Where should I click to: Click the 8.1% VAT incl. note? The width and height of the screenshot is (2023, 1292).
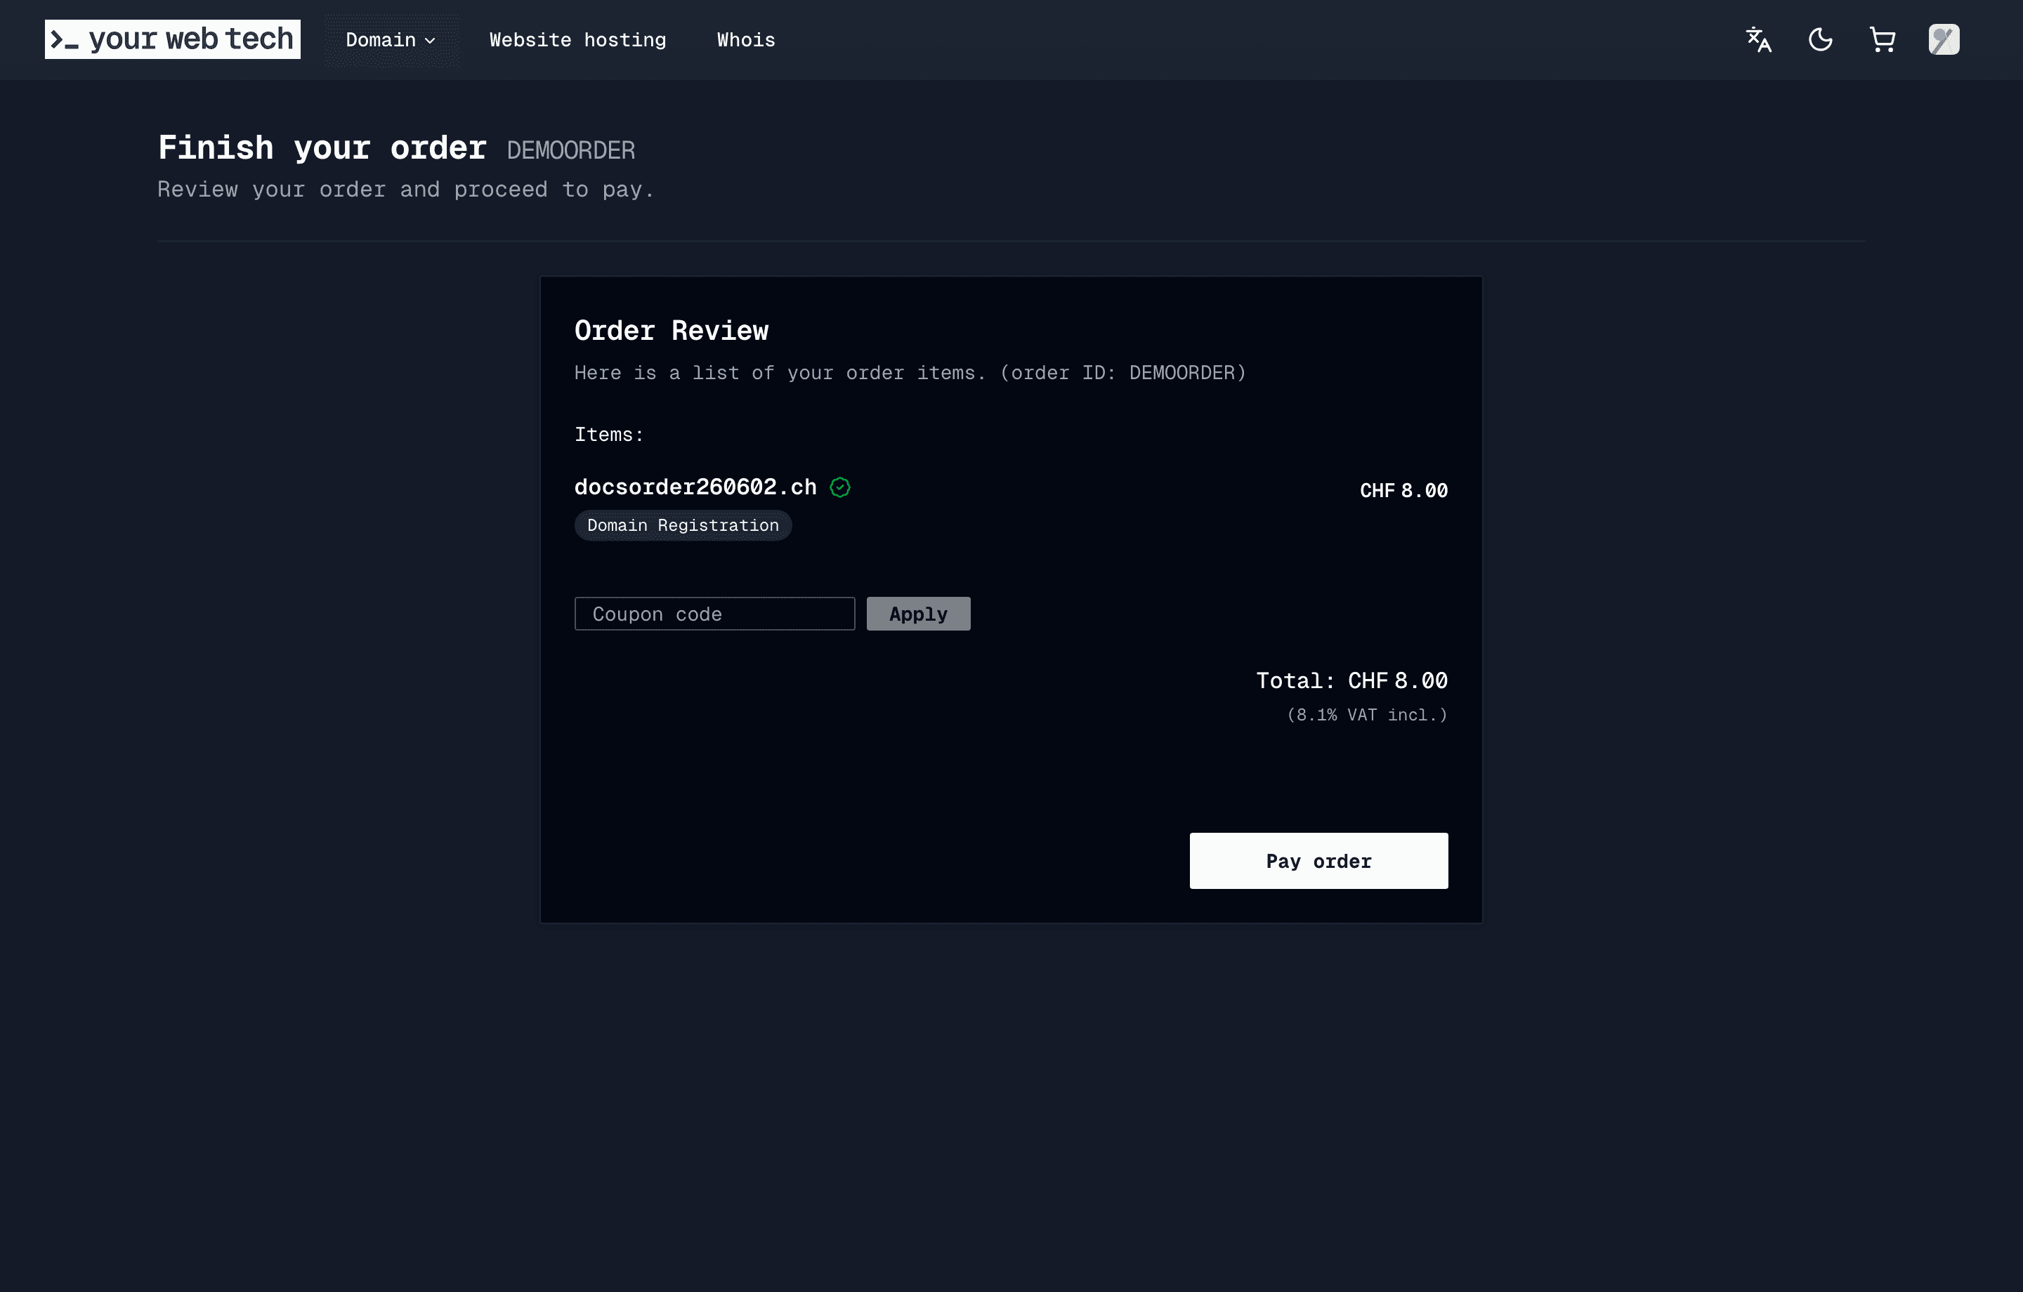pos(1367,715)
